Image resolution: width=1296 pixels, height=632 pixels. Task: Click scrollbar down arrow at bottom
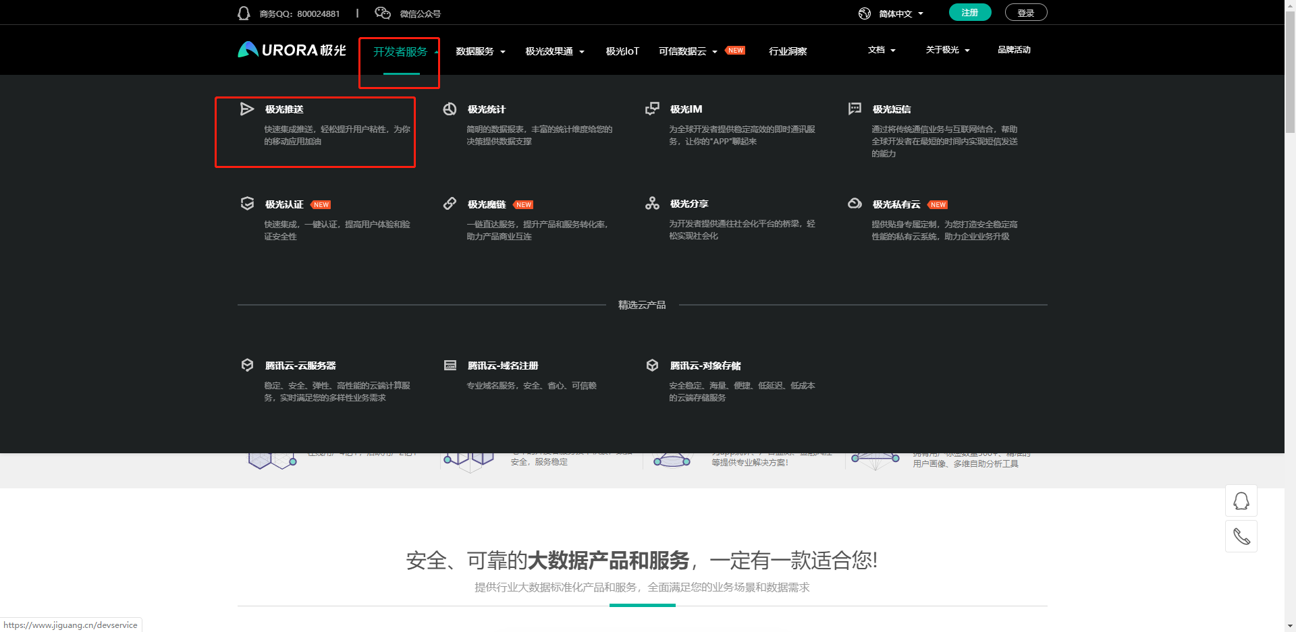[1290, 626]
